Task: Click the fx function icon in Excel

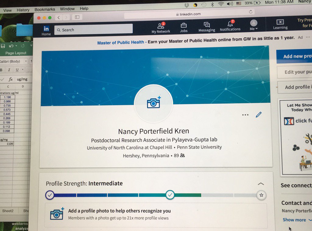Action: click(11, 79)
